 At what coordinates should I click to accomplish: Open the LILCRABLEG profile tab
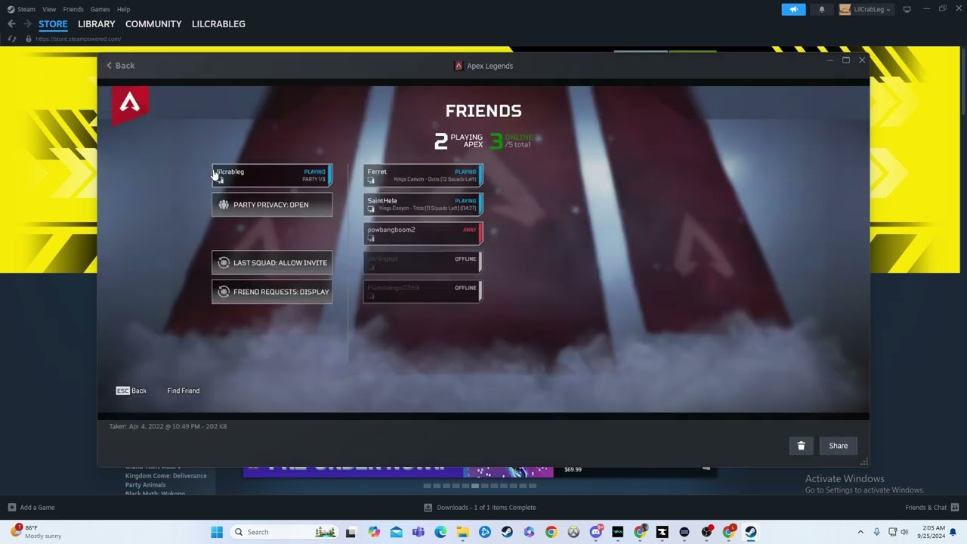pos(218,24)
